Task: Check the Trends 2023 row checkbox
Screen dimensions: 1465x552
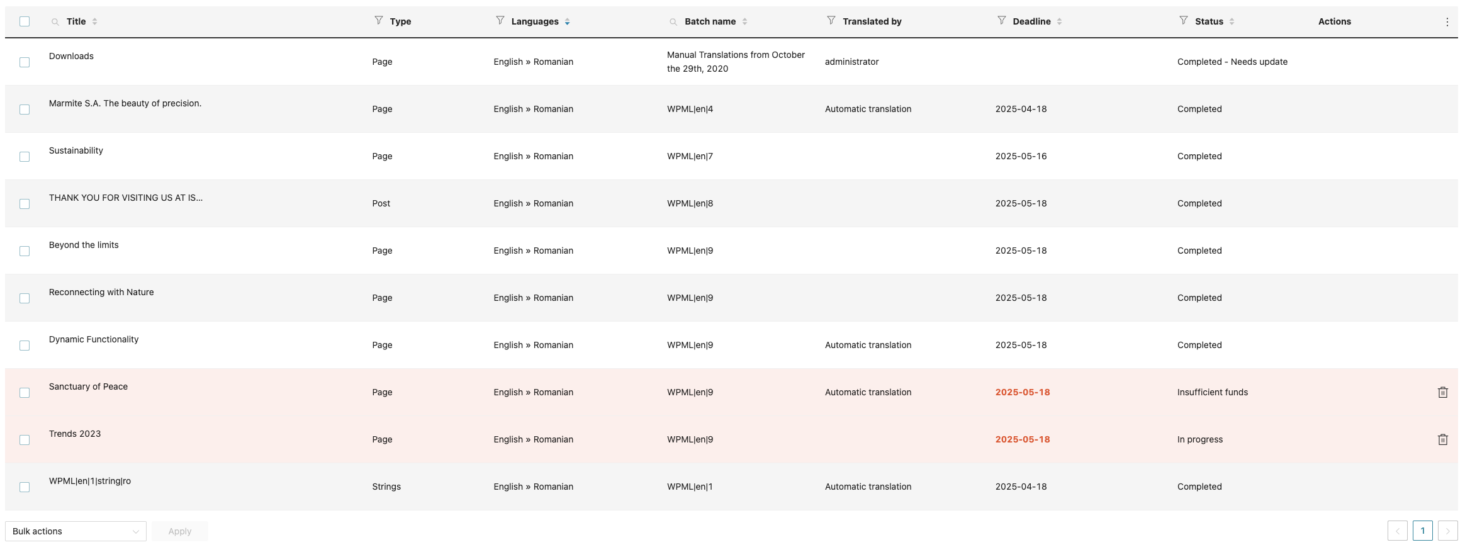Action: coord(25,440)
